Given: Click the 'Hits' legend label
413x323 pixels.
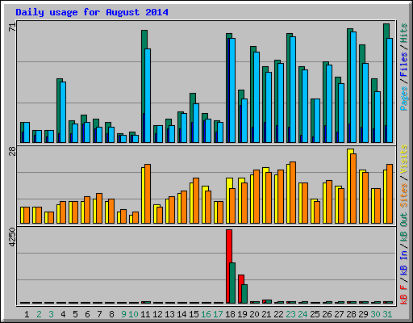Looking at the screenshot, I should click(x=404, y=33).
